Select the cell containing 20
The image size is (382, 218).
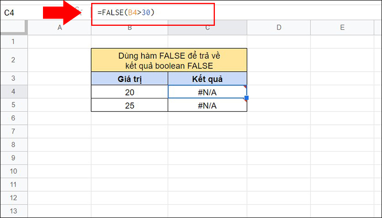[129, 92]
